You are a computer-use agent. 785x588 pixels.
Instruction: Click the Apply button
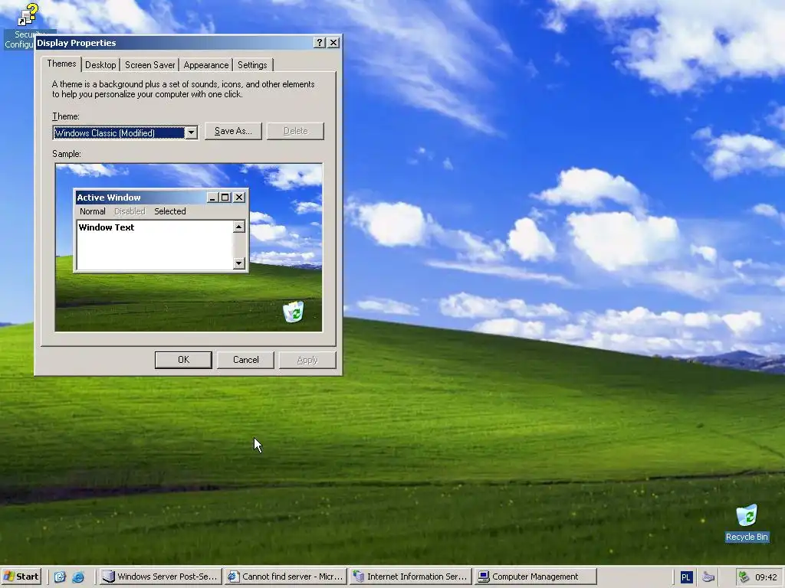click(x=307, y=360)
